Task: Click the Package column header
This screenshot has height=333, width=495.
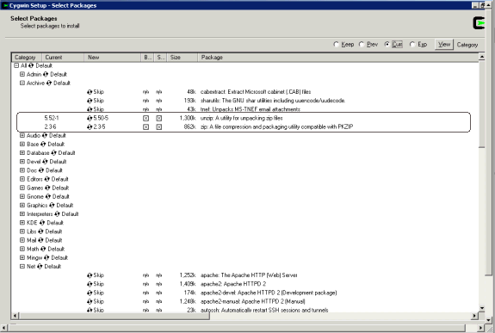Action: pyautogui.click(x=337, y=58)
